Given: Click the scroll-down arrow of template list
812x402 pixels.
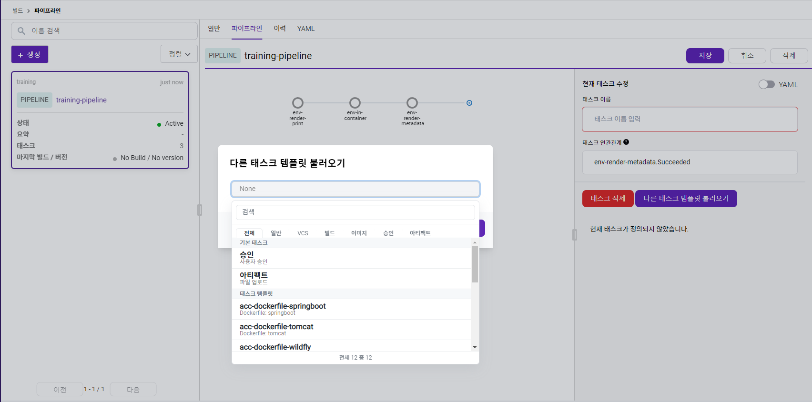Looking at the screenshot, I should (475, 347).
